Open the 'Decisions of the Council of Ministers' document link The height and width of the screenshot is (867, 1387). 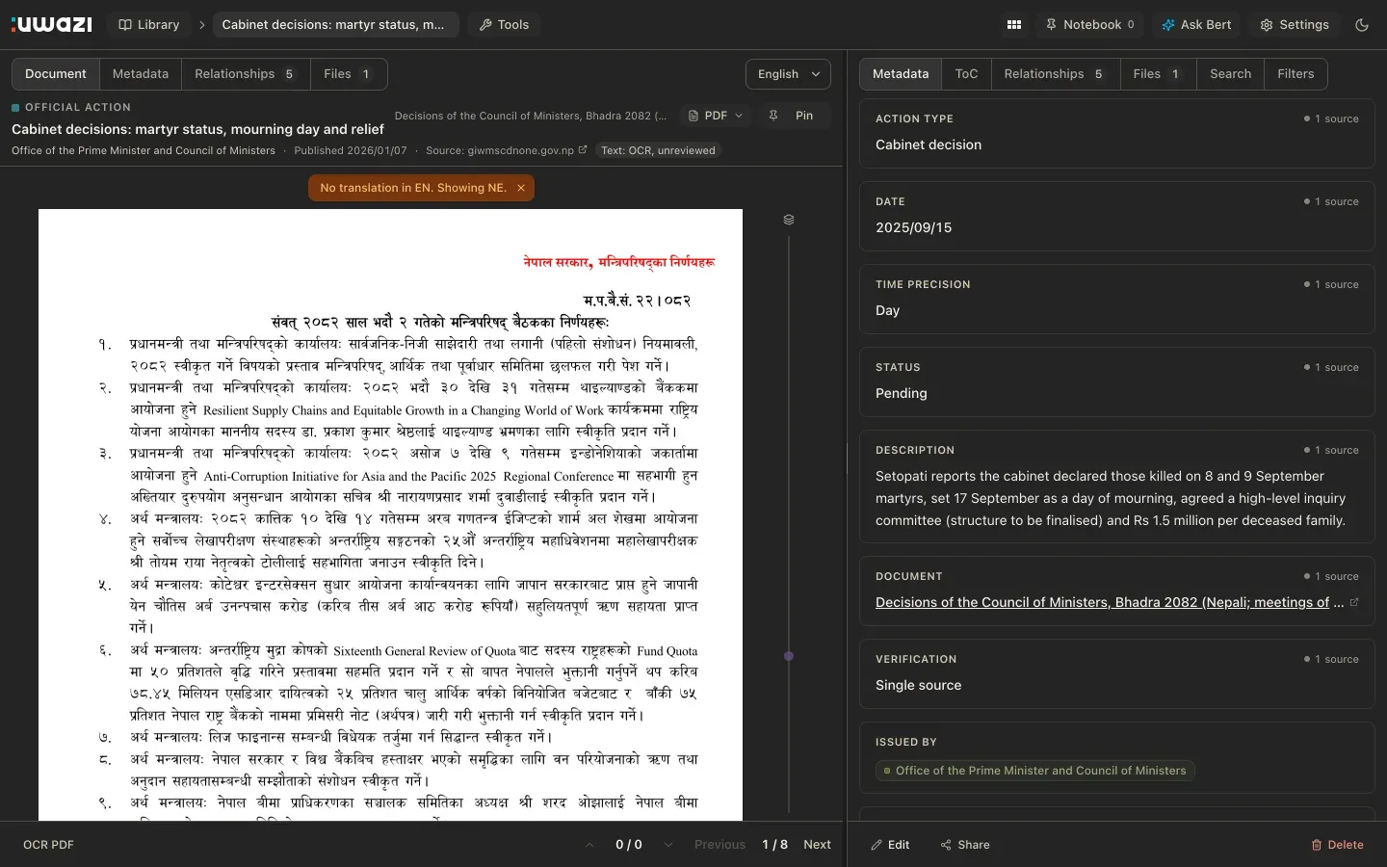pyautogui.click(x=1110, y=602)
